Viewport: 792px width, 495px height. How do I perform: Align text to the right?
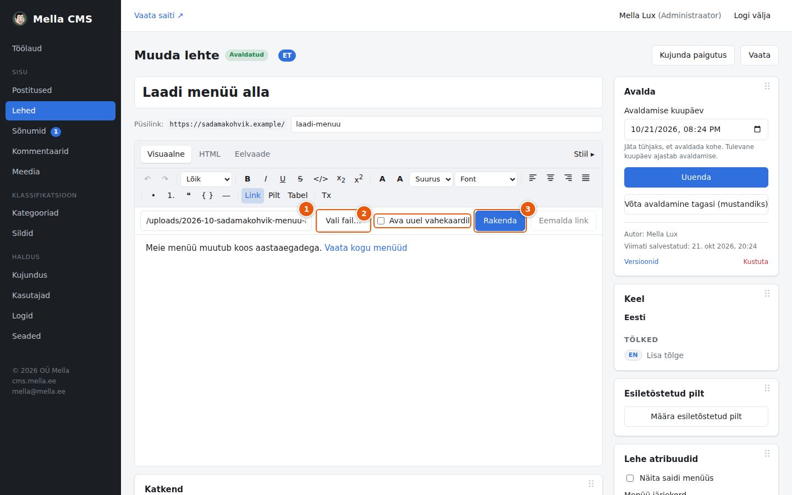click(568, 178)
